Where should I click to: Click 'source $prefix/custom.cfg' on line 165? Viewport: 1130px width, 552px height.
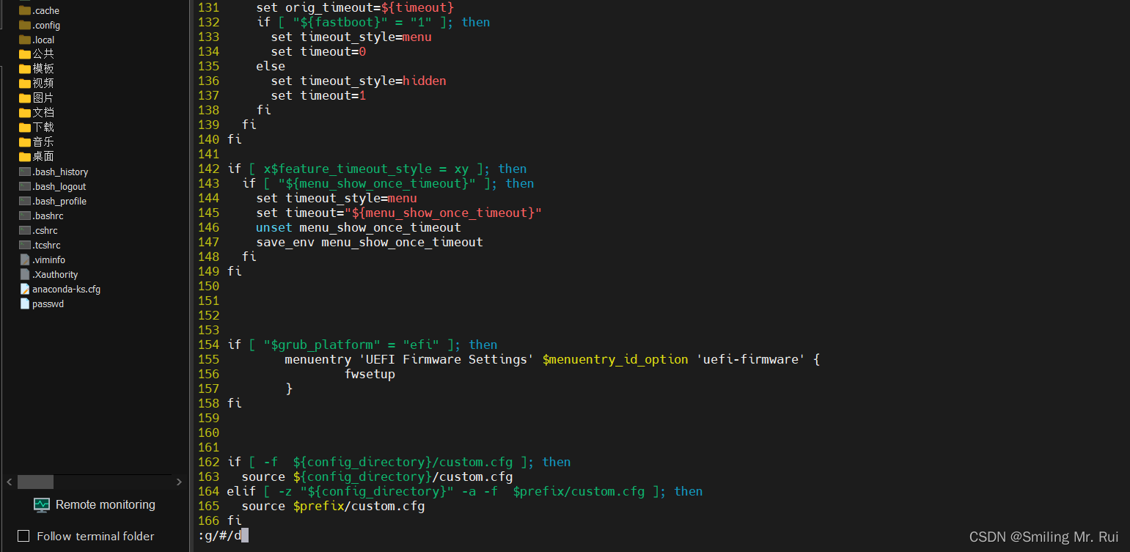coord(333,506)
